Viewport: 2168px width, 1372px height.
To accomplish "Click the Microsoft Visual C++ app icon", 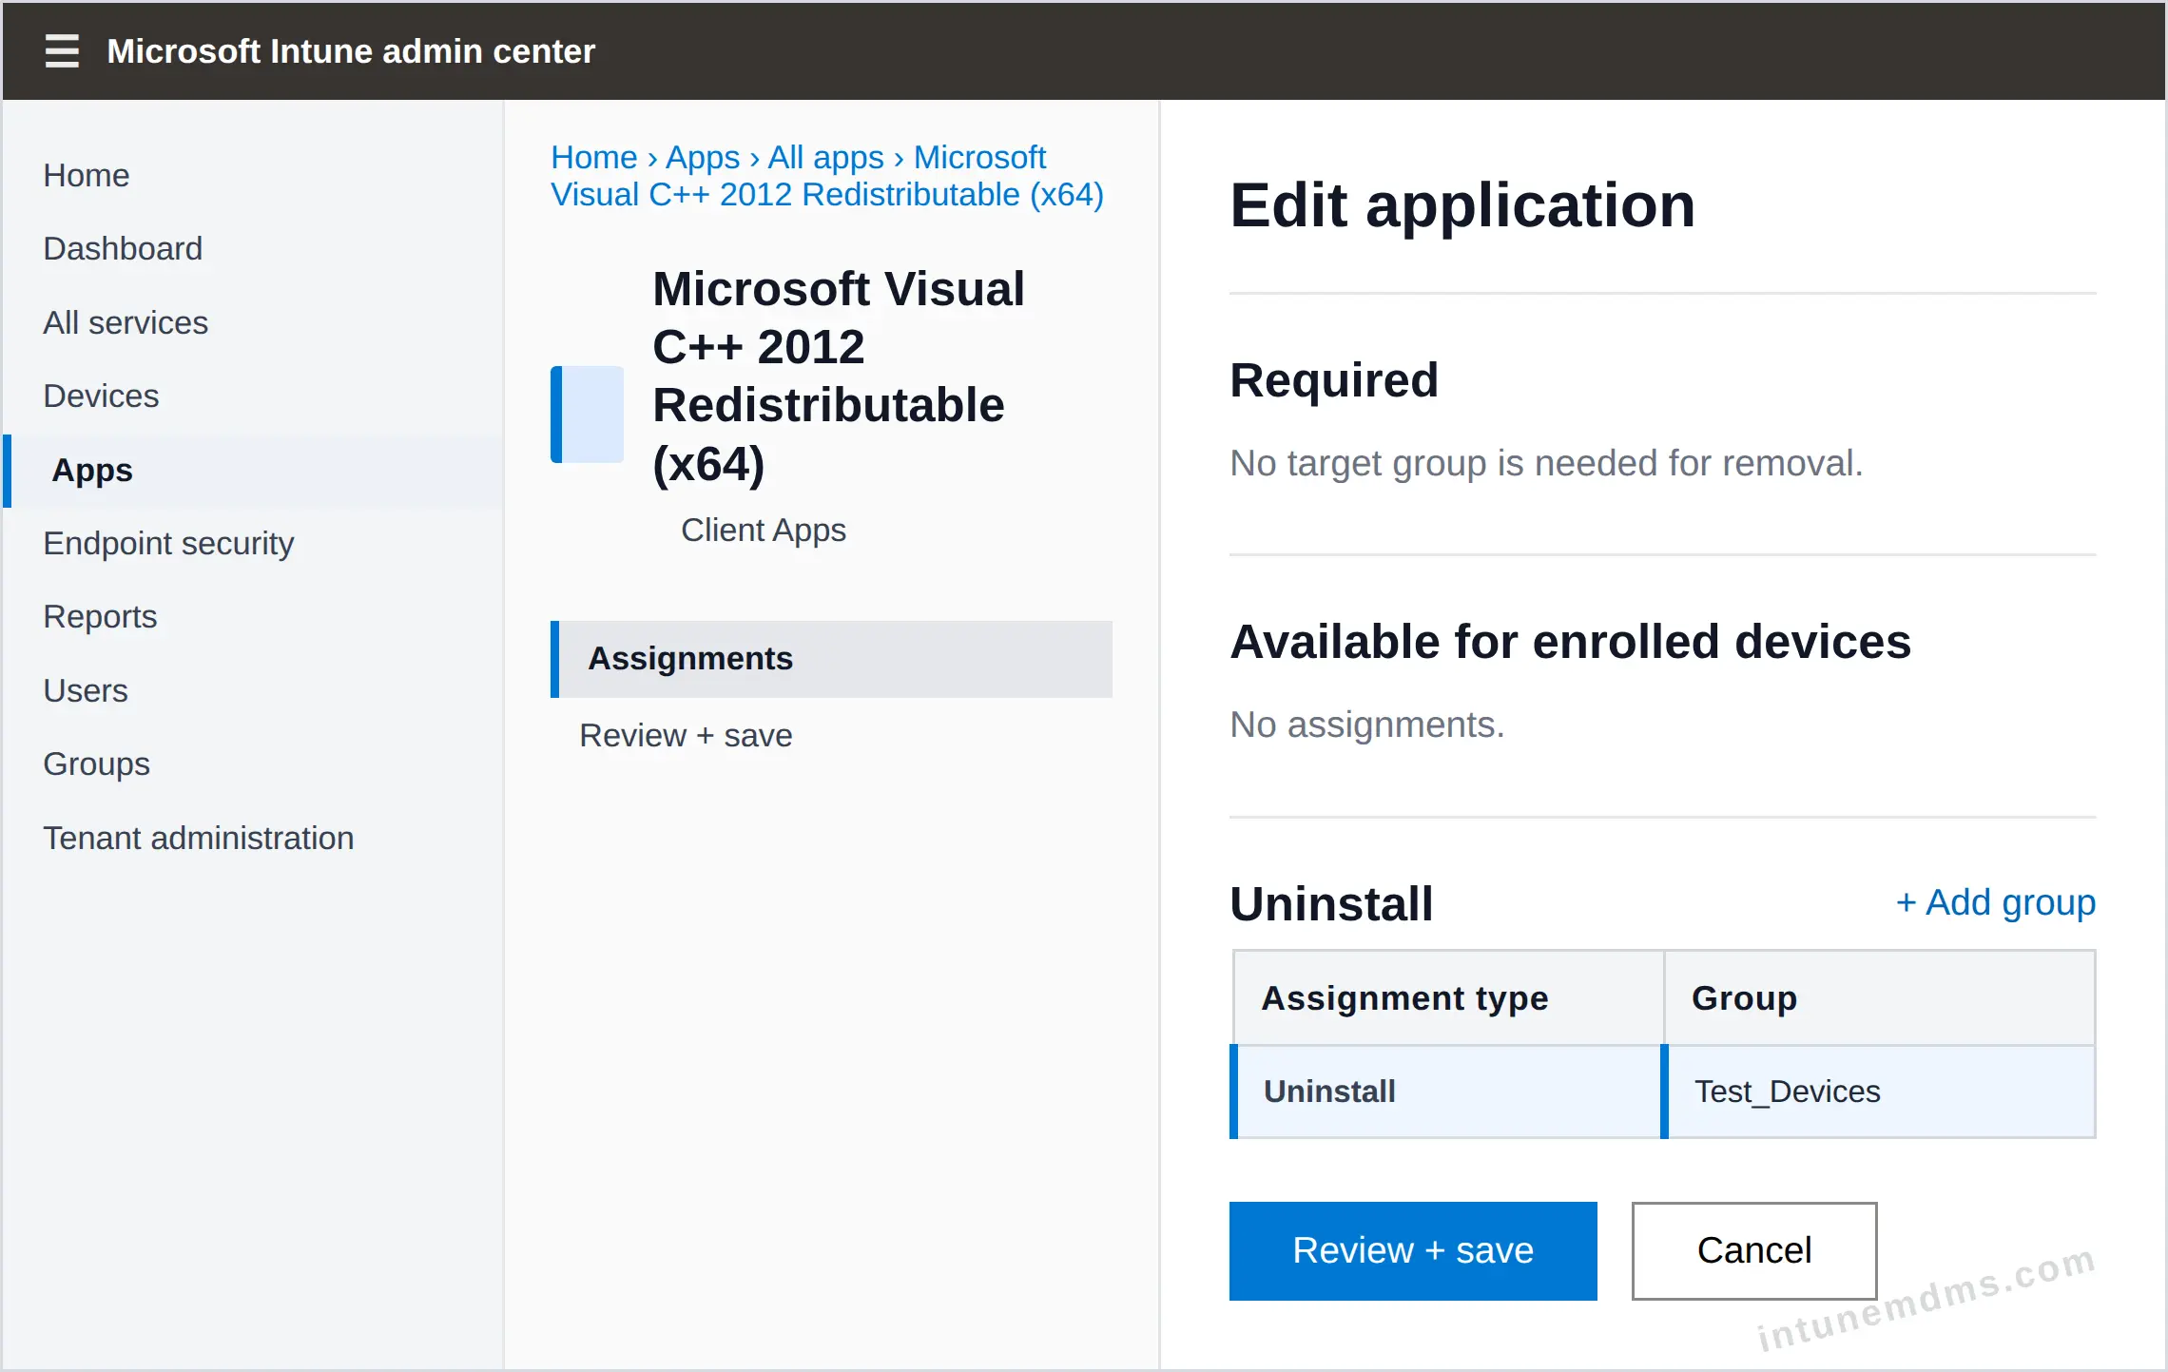I will point(587,414).
